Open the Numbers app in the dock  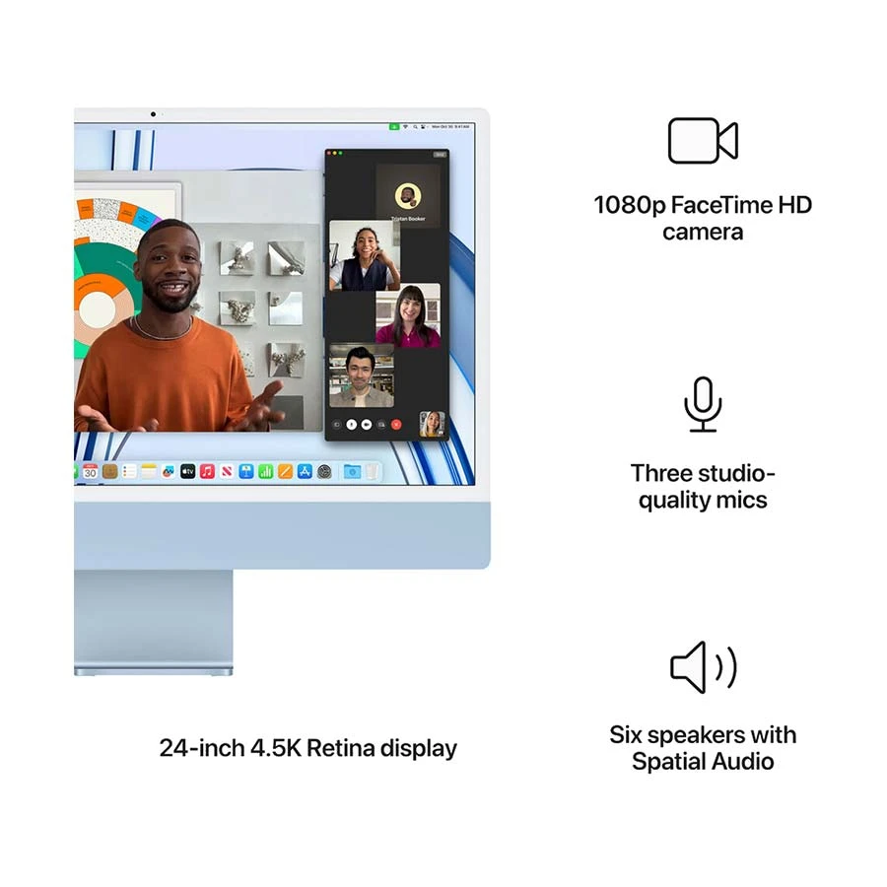click(266, 471)
